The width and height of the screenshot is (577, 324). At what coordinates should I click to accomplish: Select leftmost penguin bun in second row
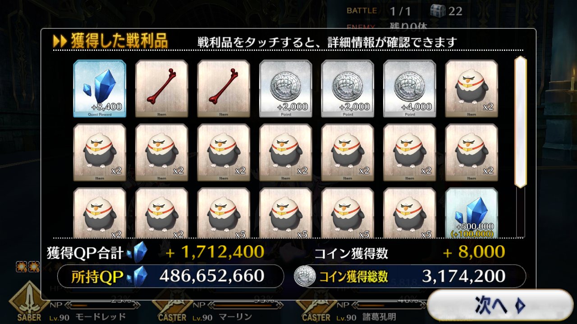[100, 153]
